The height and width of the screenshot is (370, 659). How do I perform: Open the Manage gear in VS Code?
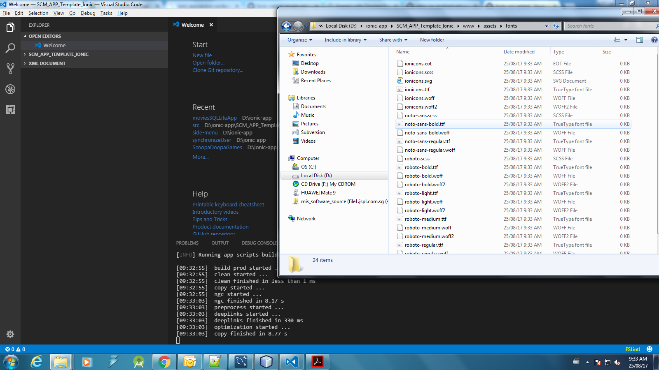(10, 334)
